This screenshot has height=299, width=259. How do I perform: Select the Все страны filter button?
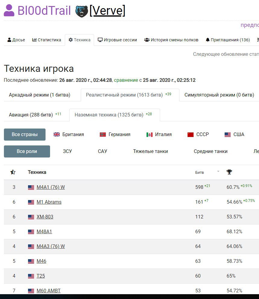(x=25, y=135)
